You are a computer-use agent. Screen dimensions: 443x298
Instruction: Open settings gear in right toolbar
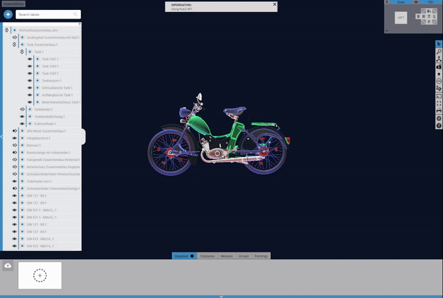[x=439, y=119]
